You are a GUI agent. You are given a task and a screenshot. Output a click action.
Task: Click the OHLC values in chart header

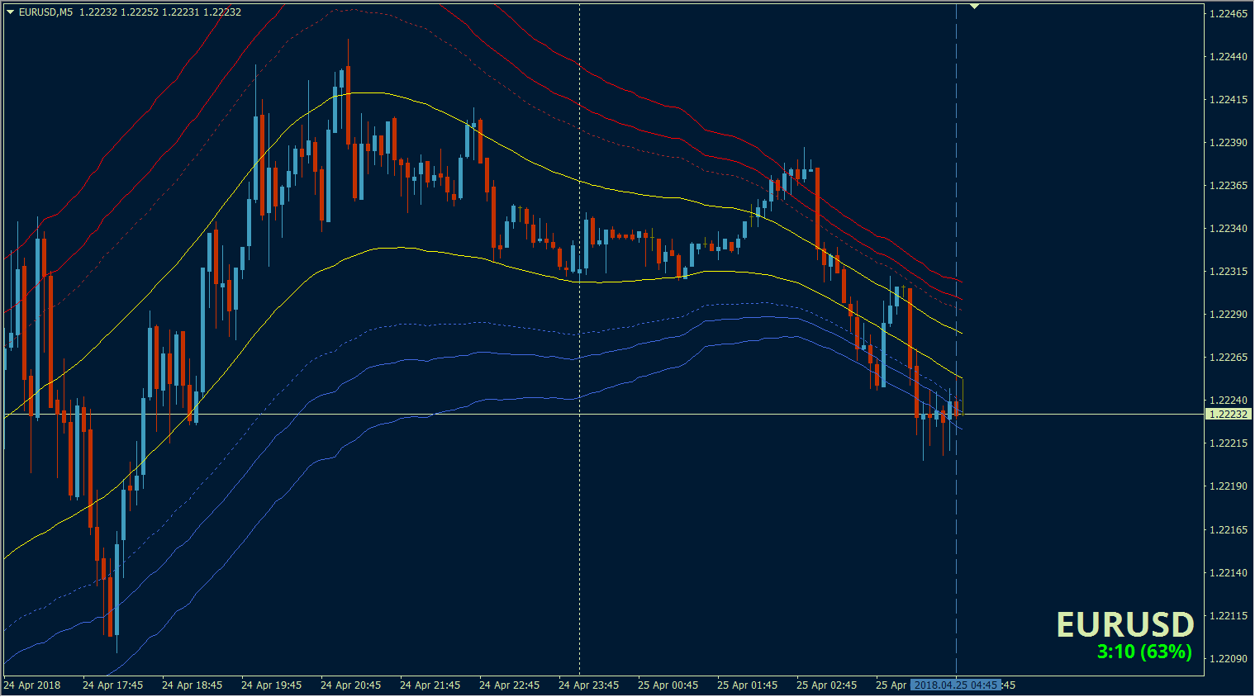coord(160,12)
